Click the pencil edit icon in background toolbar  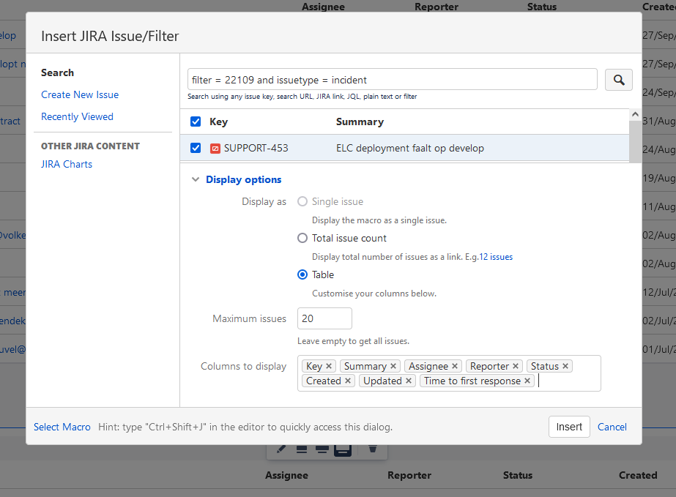[281, 449]
